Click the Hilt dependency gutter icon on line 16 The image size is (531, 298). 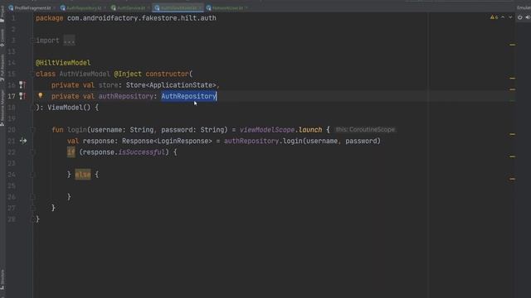(x=22, y=84)
